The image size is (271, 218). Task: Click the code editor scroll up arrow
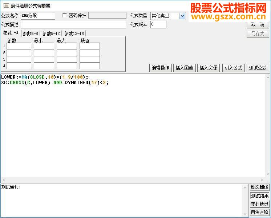pos(268,78)
